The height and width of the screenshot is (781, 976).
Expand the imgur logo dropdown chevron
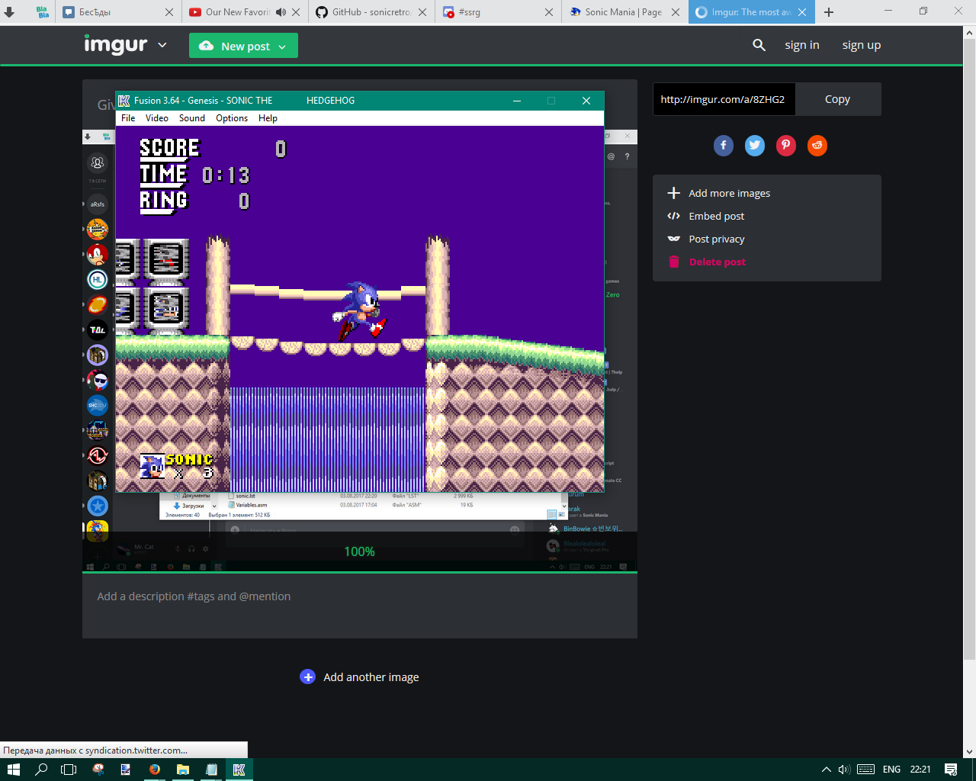coord(162,46)
